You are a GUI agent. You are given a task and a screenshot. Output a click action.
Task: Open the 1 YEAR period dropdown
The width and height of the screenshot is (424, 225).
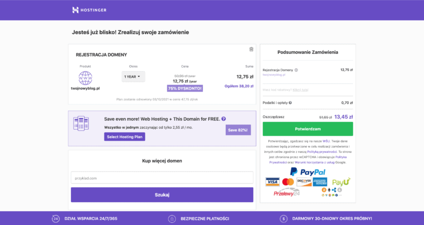(133, 77)
